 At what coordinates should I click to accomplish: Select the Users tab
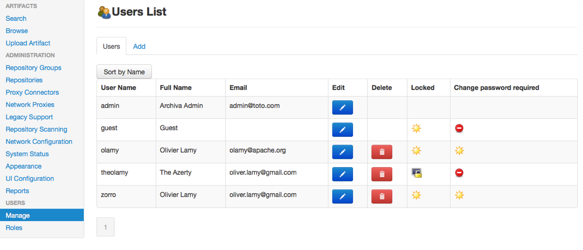[x=111, y=46]
